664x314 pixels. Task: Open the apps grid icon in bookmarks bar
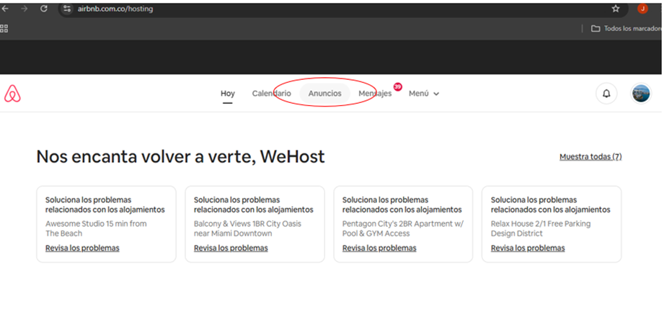(x=4, y=29)
